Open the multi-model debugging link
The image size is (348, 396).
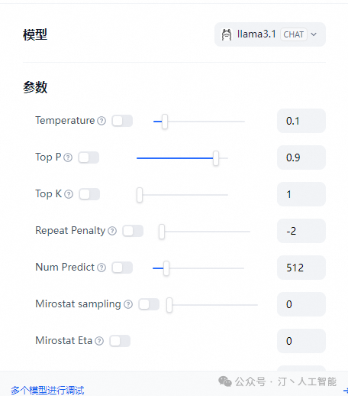point(47,390)
